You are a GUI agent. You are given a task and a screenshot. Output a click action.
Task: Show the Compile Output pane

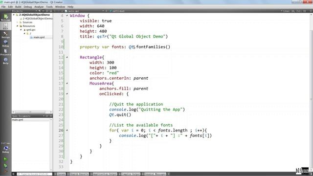click(130, 174)
